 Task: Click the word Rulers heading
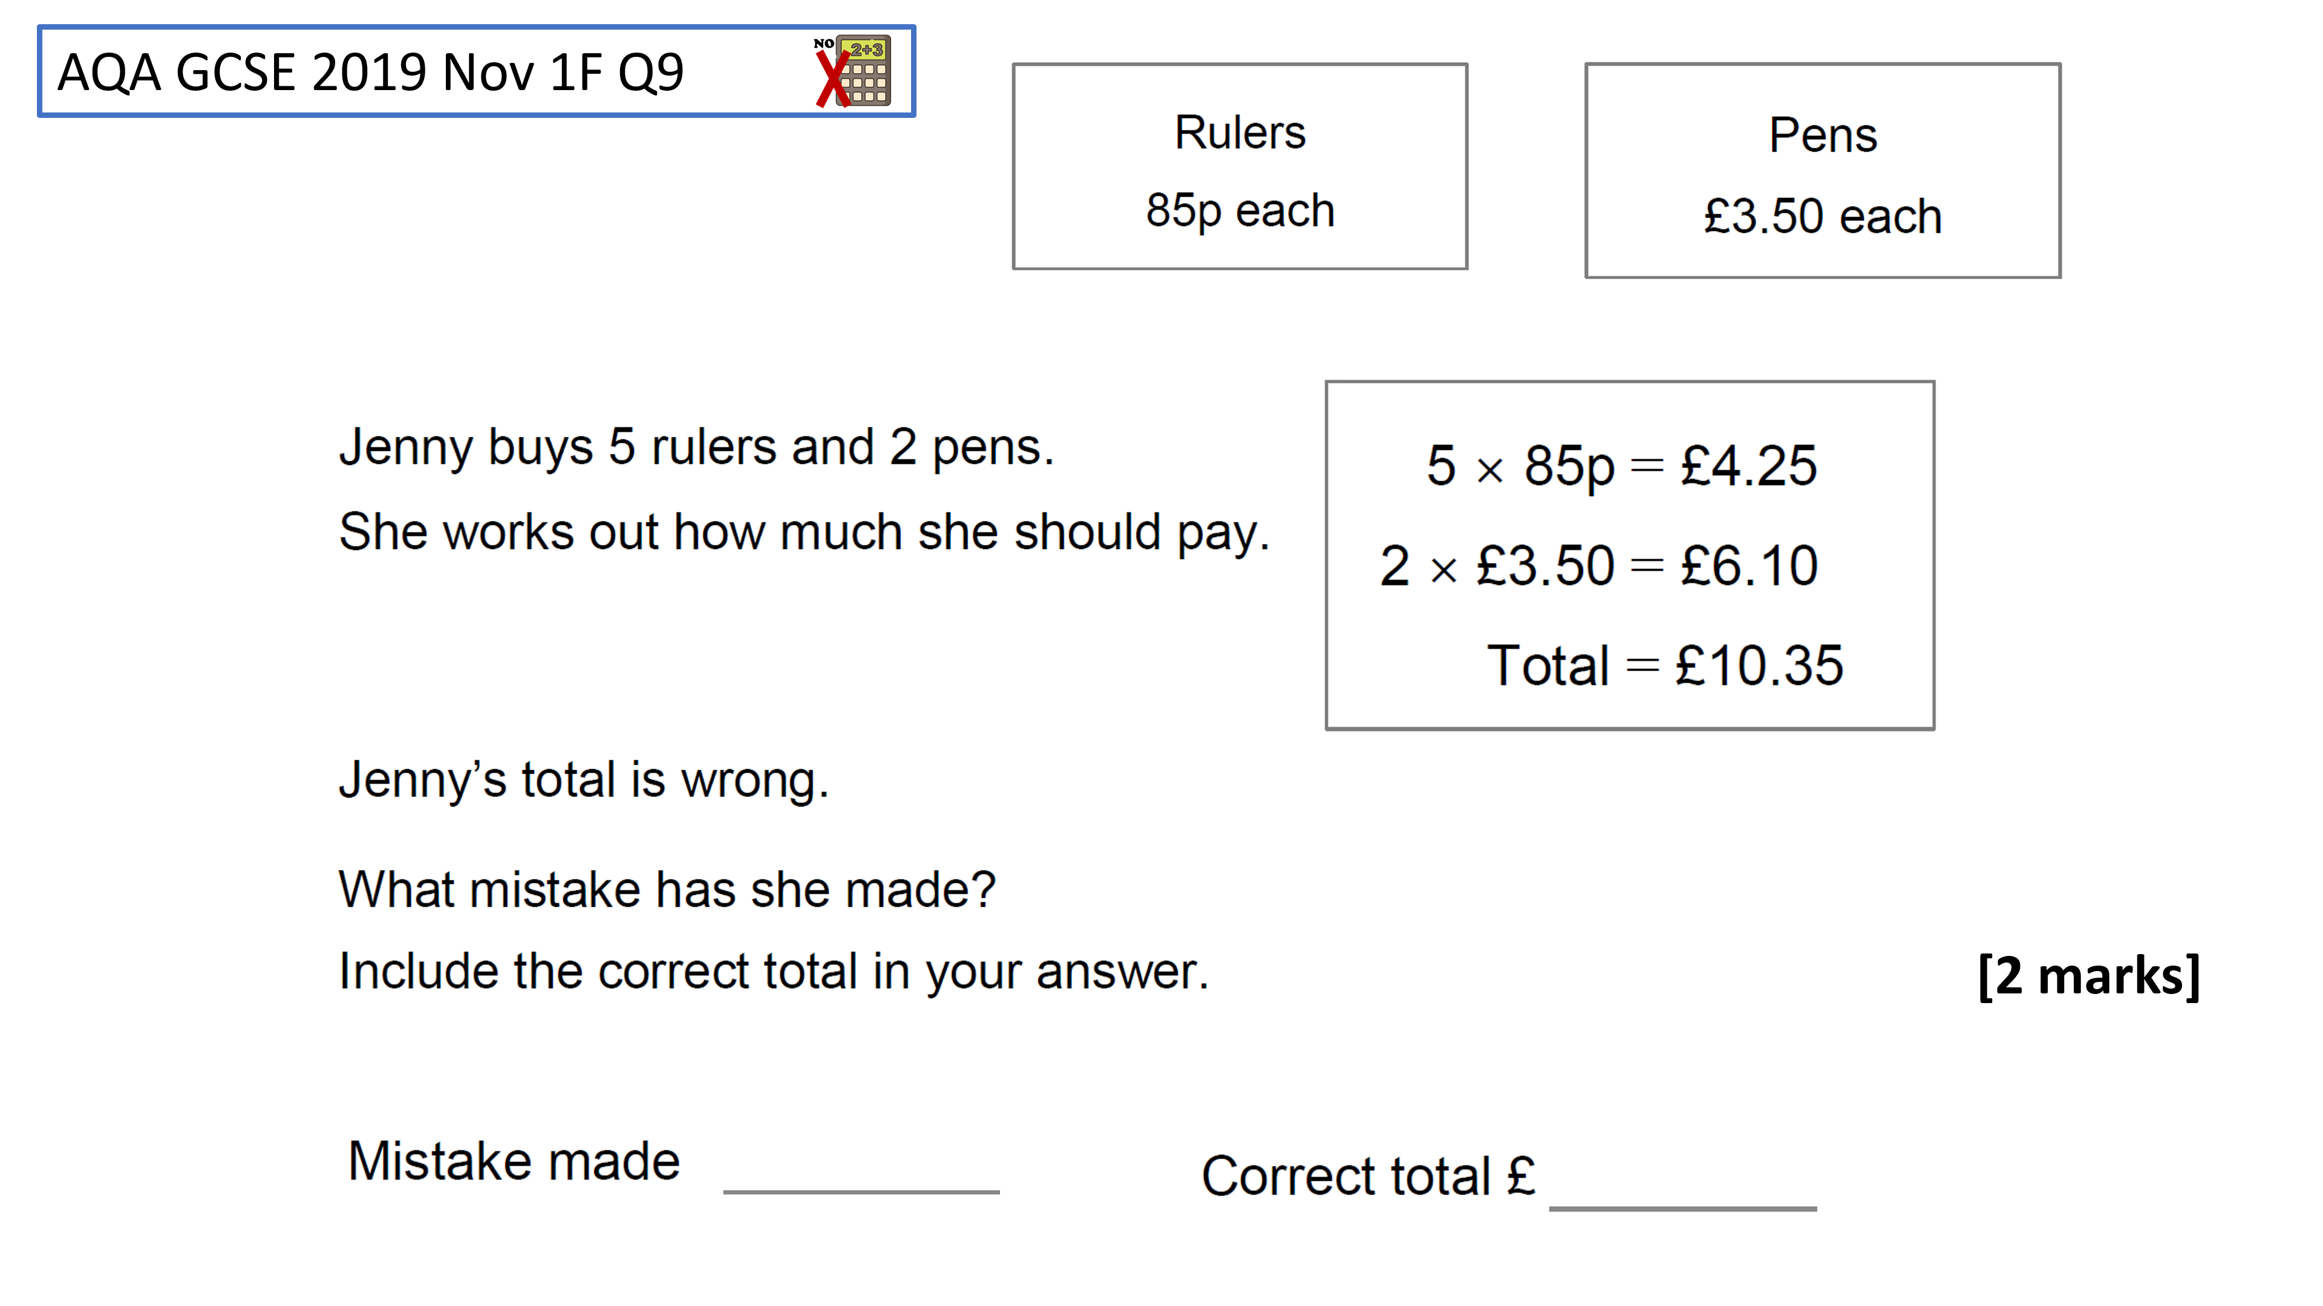pos(1240,132)
